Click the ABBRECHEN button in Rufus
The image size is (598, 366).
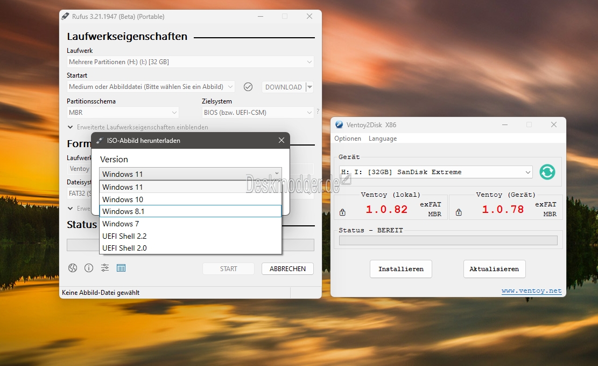coord(287,268)
